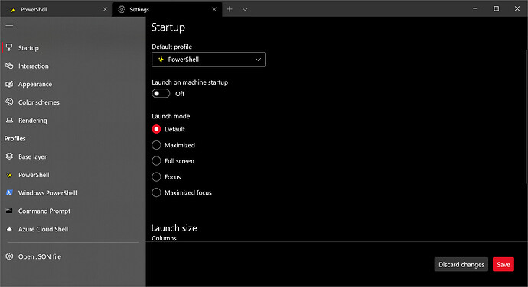The image size is (528, 287).
Task: Select the Maximized launch mode radio
Action: click(156, 145)
